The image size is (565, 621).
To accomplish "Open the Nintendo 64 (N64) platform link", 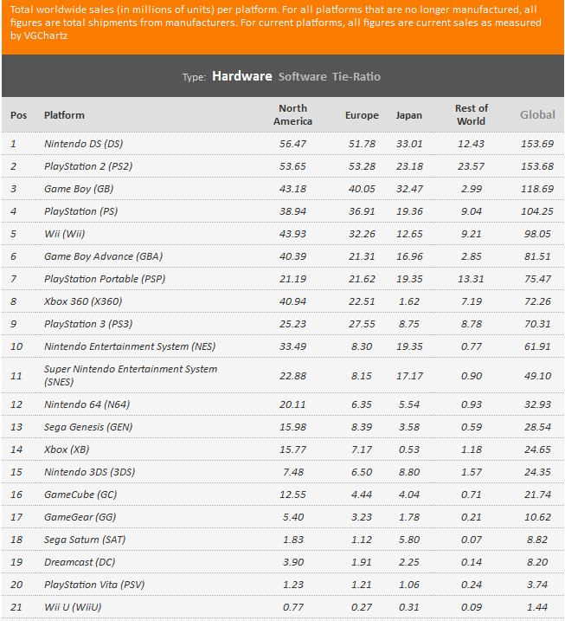I will coord(87,404).
